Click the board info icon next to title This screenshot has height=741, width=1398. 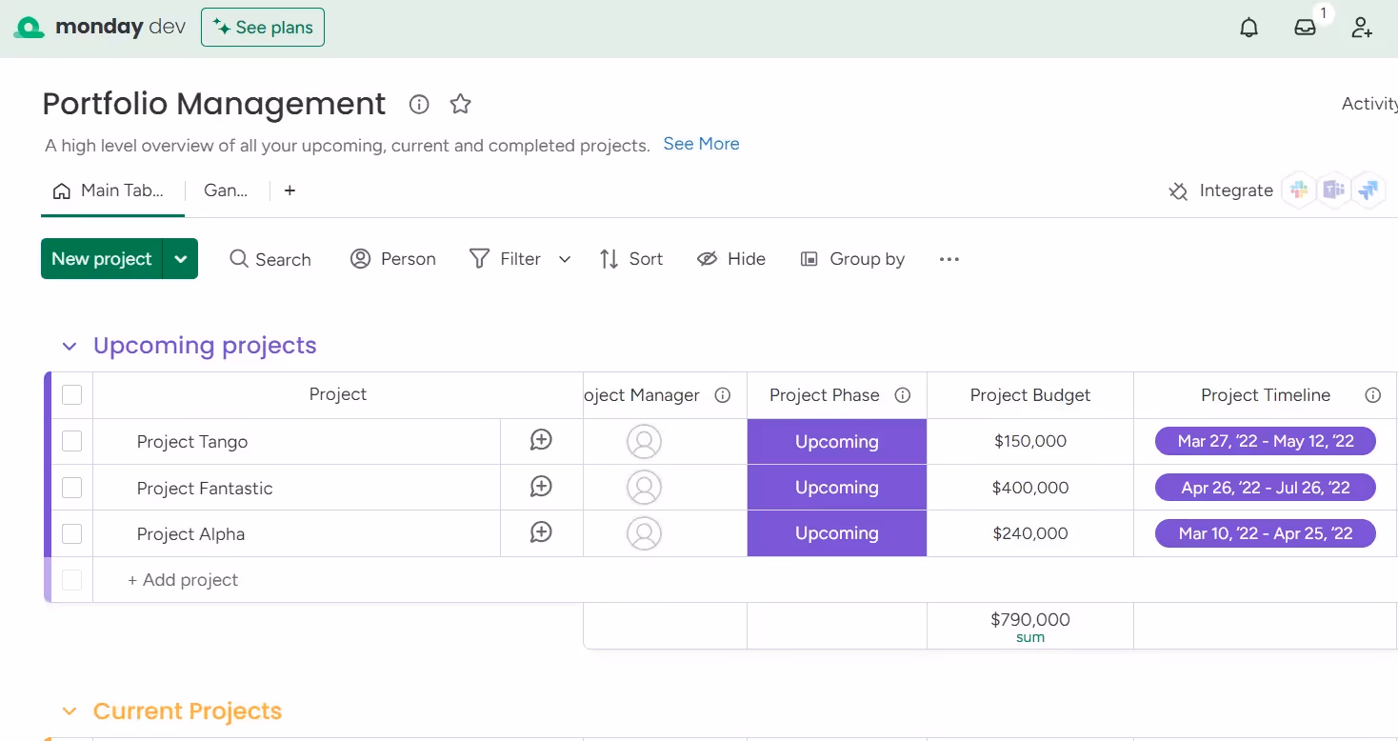[418, 105]
